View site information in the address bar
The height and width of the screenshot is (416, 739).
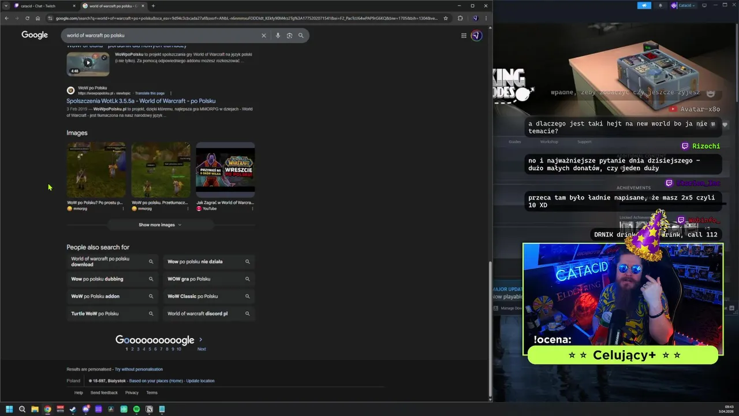[50, 18]
